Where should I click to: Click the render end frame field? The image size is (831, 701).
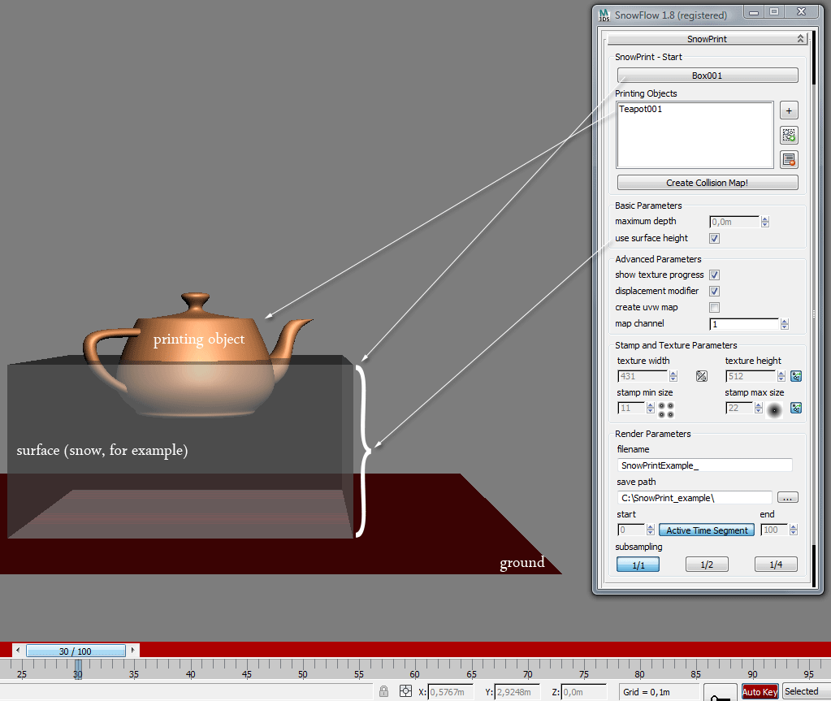(x=774, y=530)
